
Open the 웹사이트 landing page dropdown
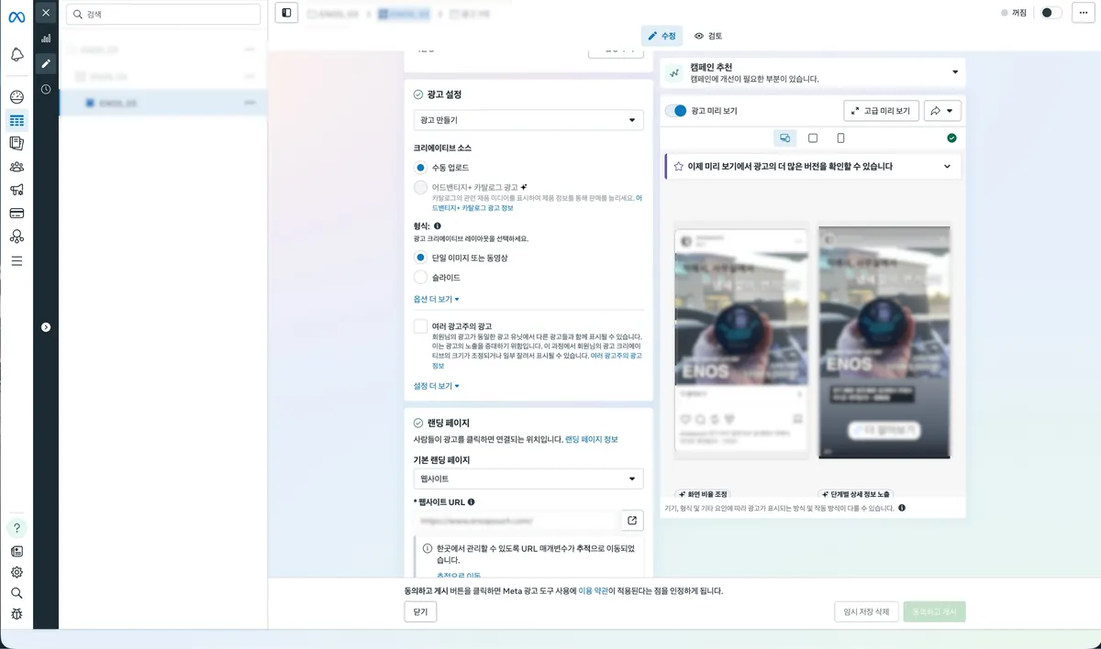click(x=528, y=478)
